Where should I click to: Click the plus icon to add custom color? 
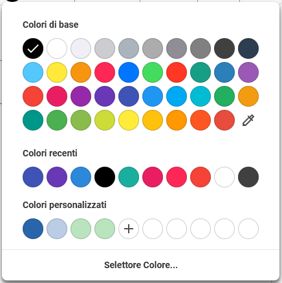tap(129, 229)
